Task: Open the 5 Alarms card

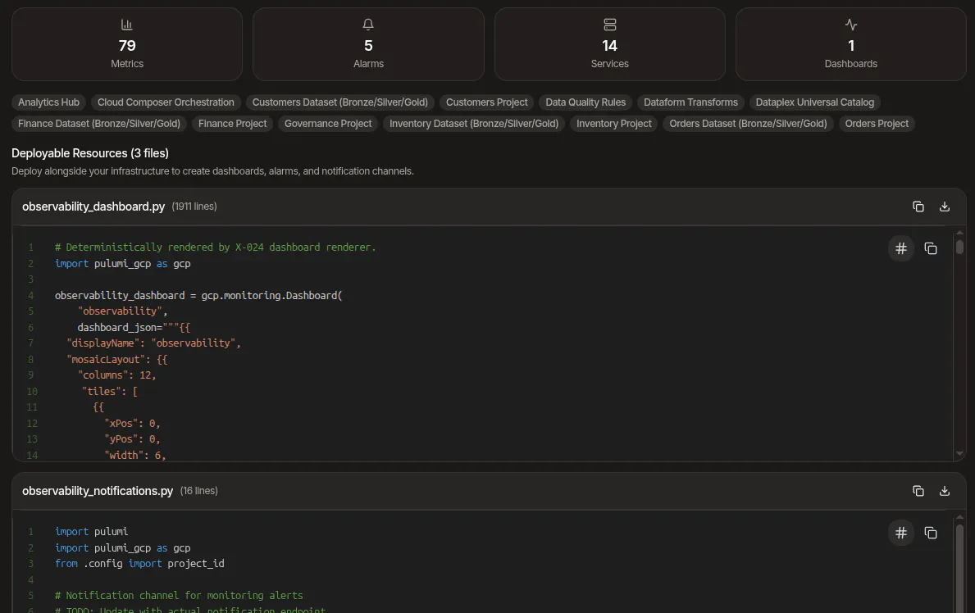Action: point(368,44)
